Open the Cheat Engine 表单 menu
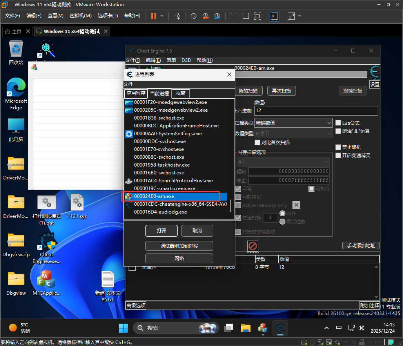The width and height of the screenshot is (403, 346). (x=171, y=60)
